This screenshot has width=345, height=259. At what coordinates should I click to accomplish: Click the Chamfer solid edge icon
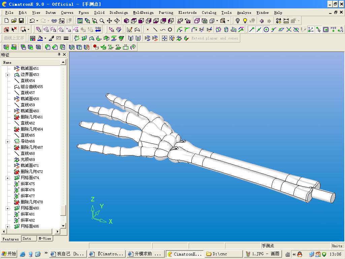click(x=55, y=47)
